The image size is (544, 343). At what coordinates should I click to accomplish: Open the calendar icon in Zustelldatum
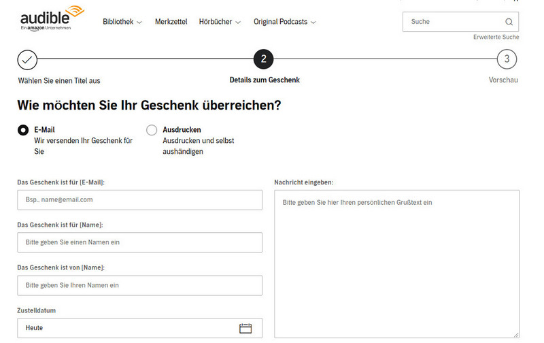point(245,328)
